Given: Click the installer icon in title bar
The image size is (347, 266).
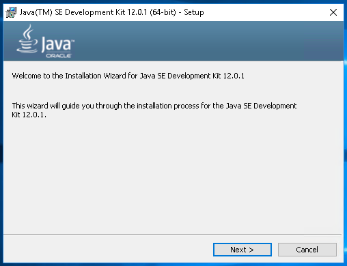Looking at the screenshot, I should click(11, 12).
